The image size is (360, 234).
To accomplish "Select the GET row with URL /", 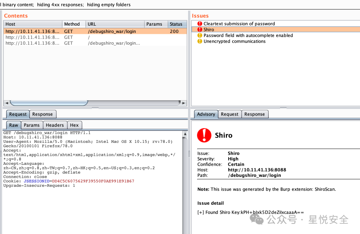I will (x=95, y=37).
